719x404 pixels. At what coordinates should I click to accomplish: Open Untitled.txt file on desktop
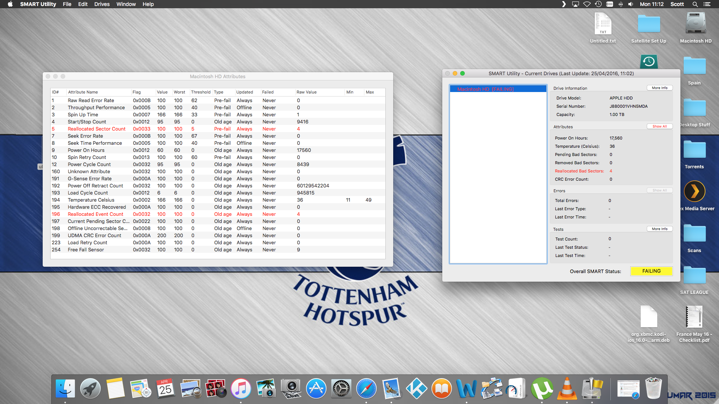pos(603,23)
